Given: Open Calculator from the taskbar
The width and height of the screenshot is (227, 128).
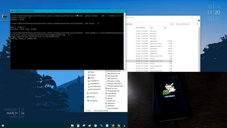Looking at the screenshot, I should [78, 126].
